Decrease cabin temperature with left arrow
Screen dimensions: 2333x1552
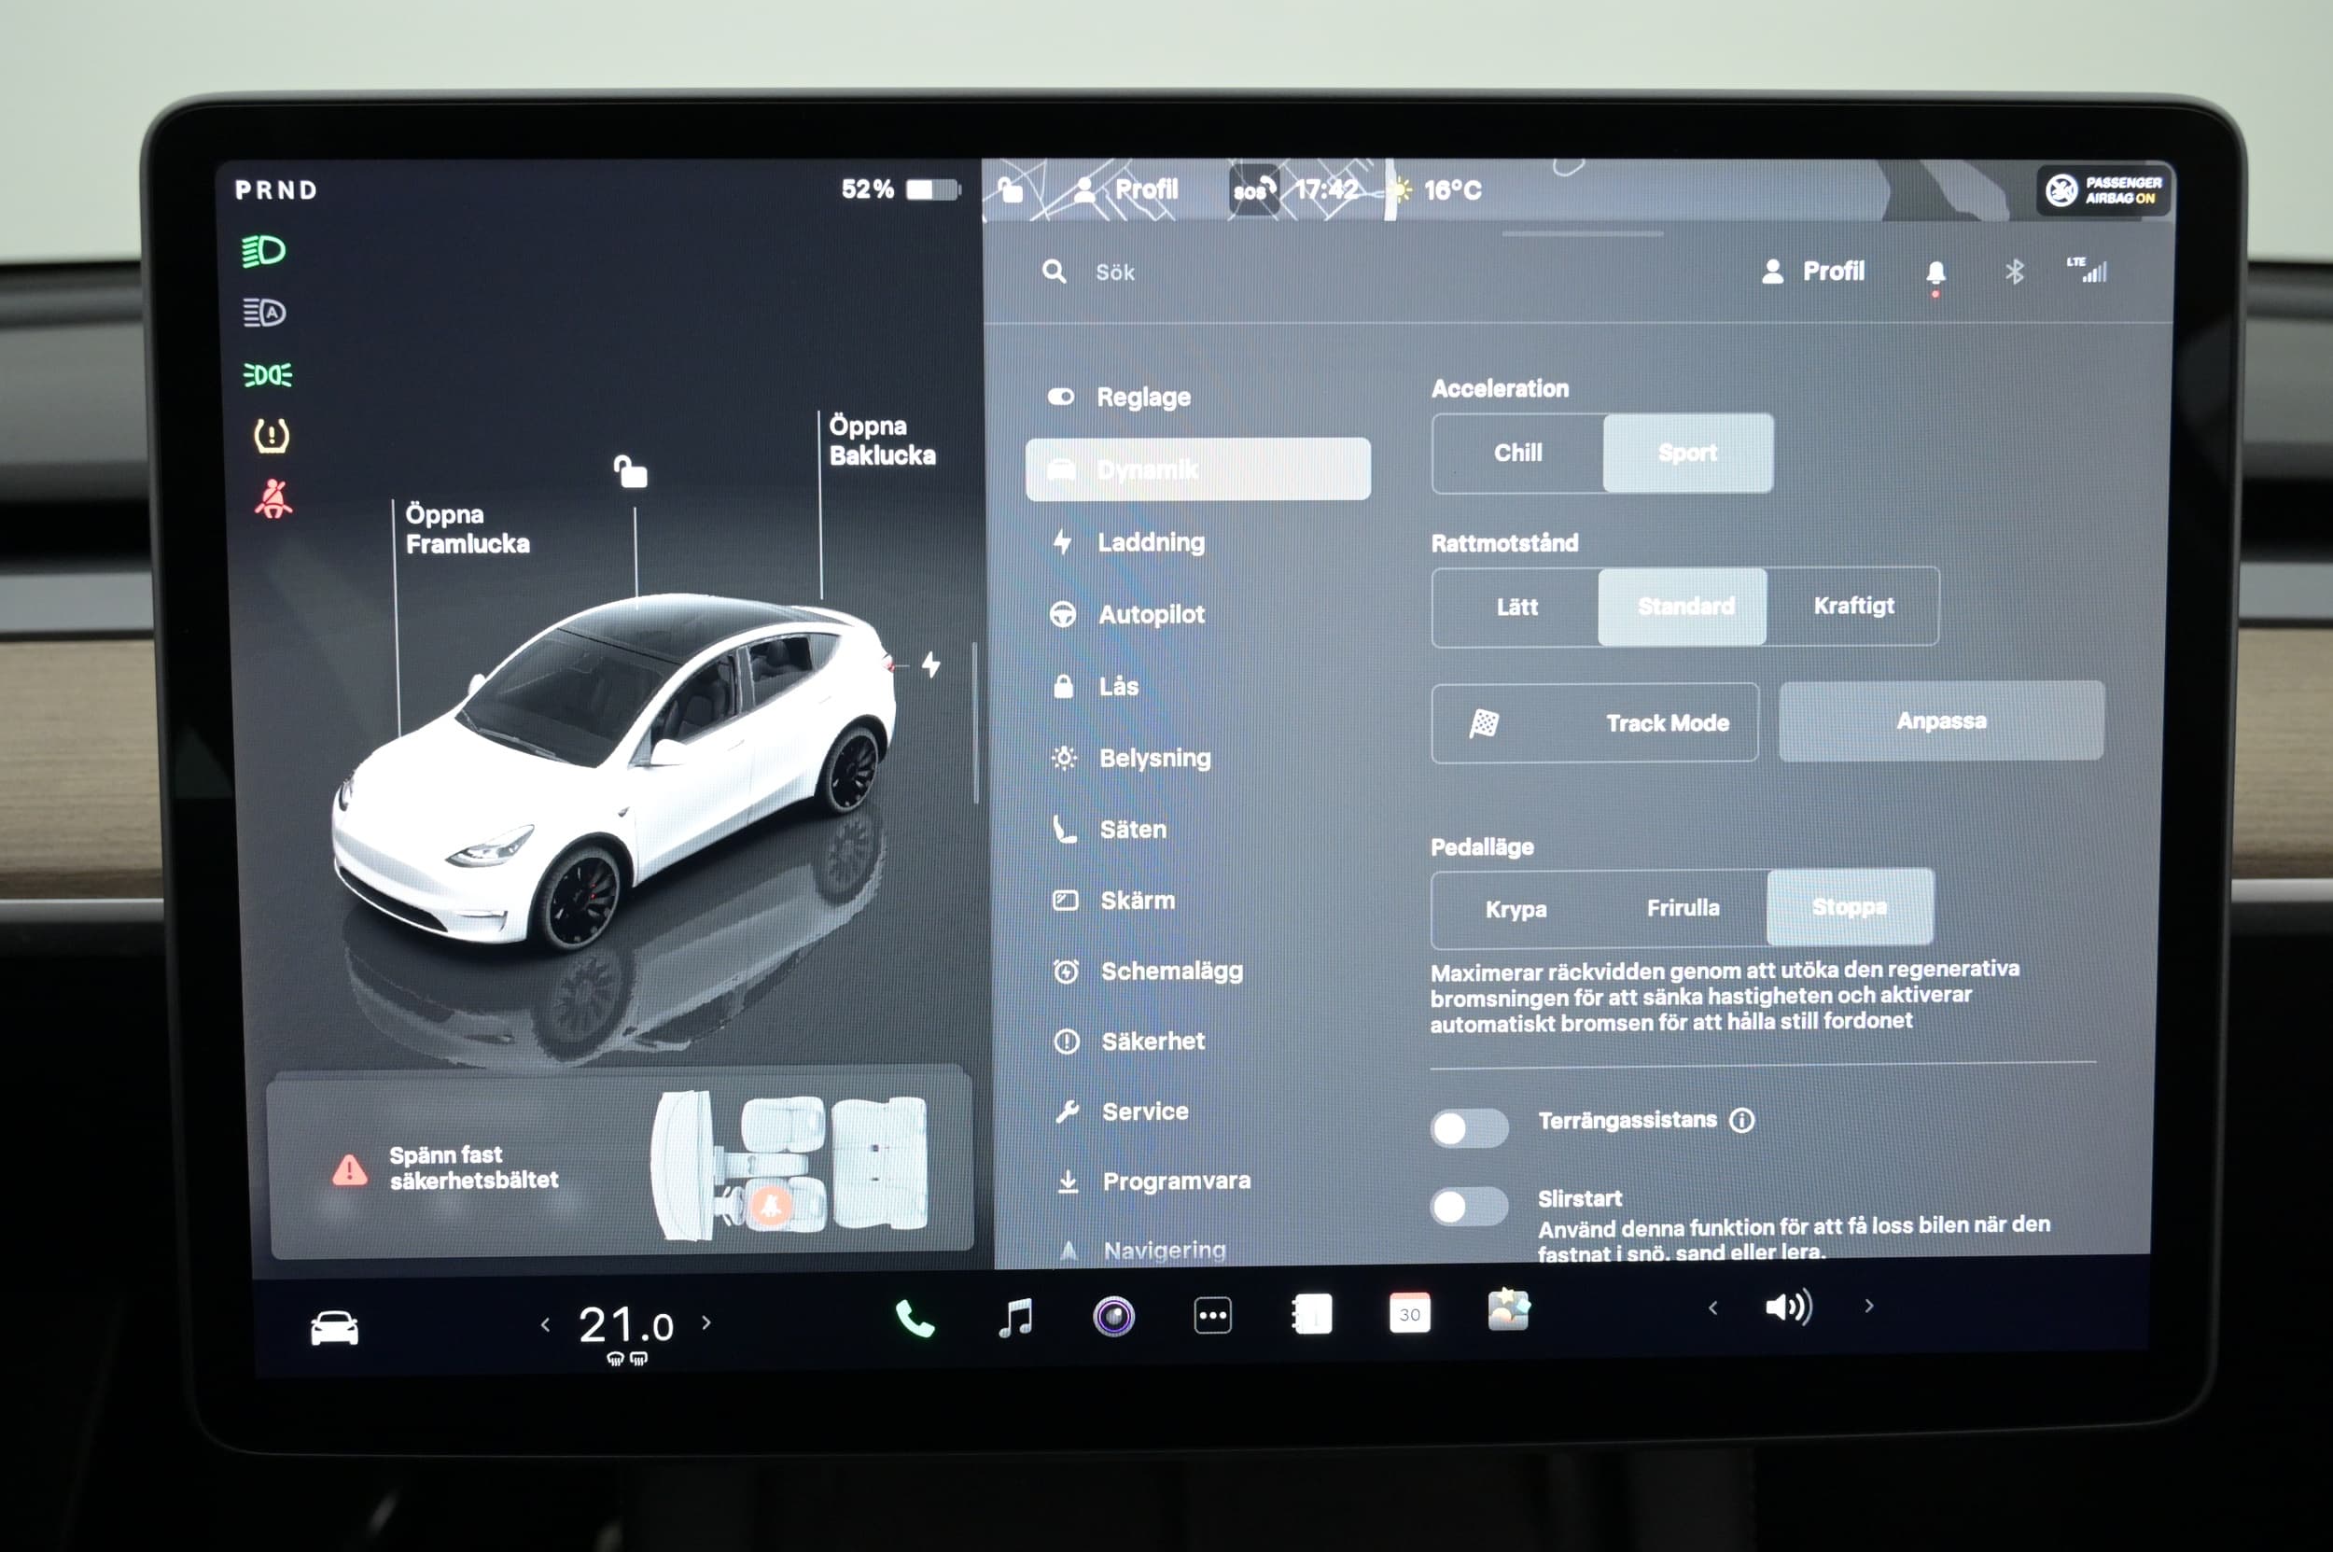tap(545, 1324)
